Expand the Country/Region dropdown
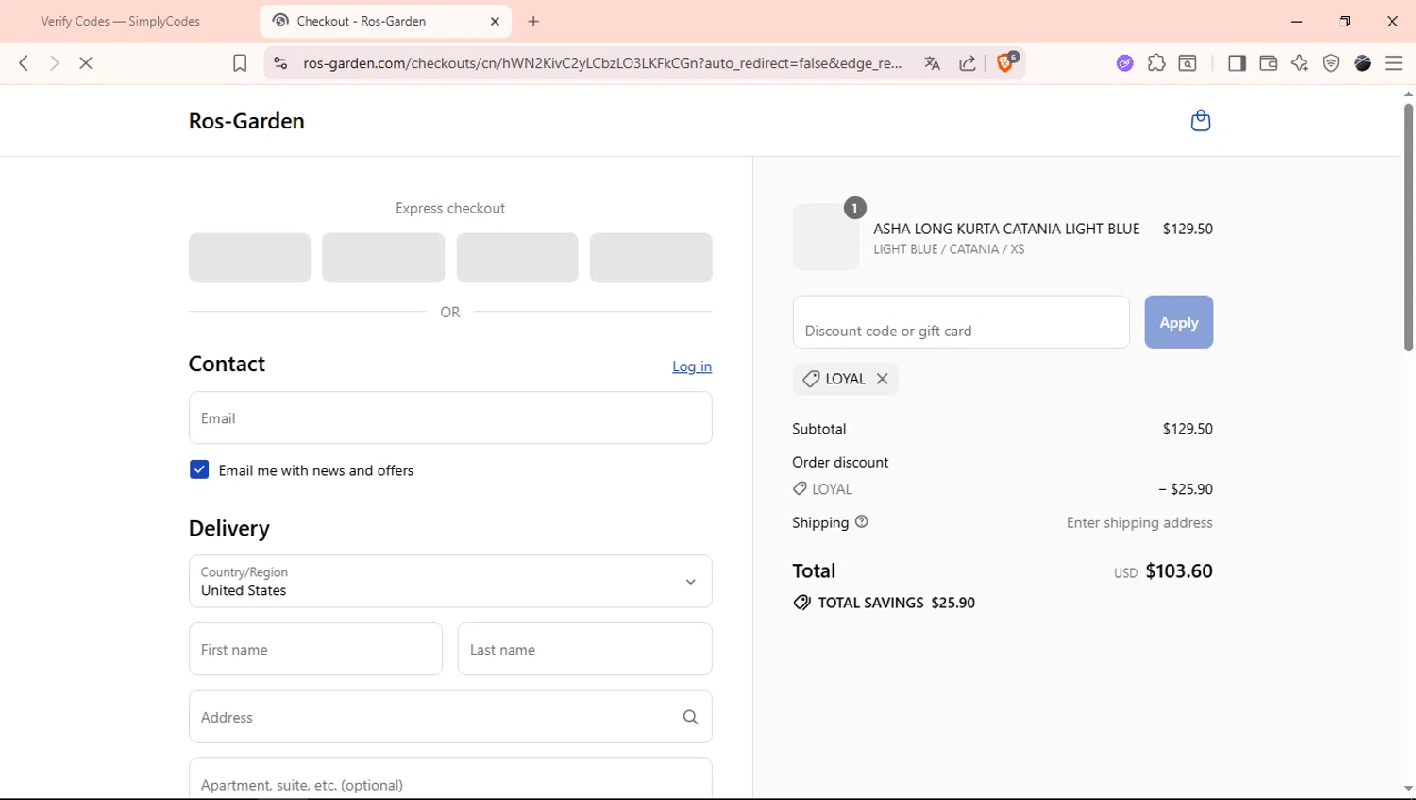The height and width of the screenshot is (800, 1416). coord(450,581)
